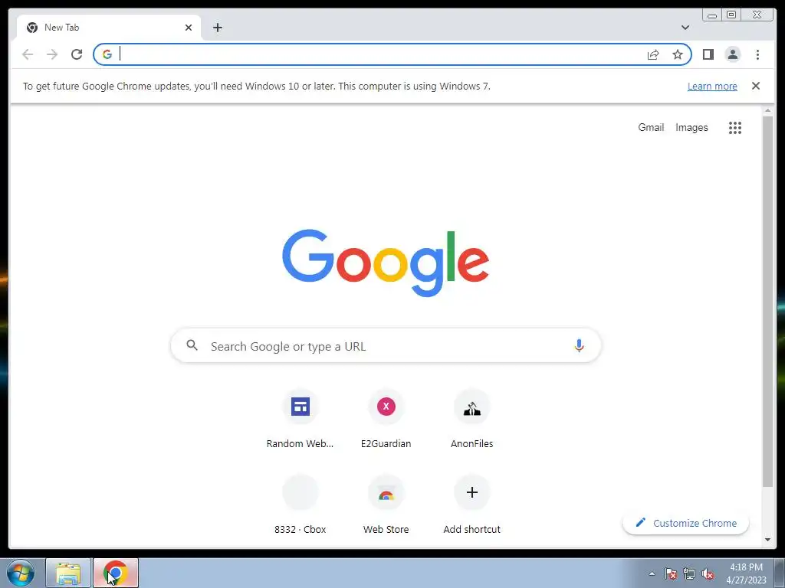
Task: Open the 8332 · Cbox shortcut
Action: click(x=300, y=505)
